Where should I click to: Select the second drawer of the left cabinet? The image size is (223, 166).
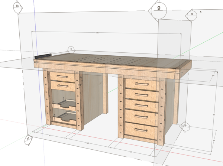pos(62,86)
